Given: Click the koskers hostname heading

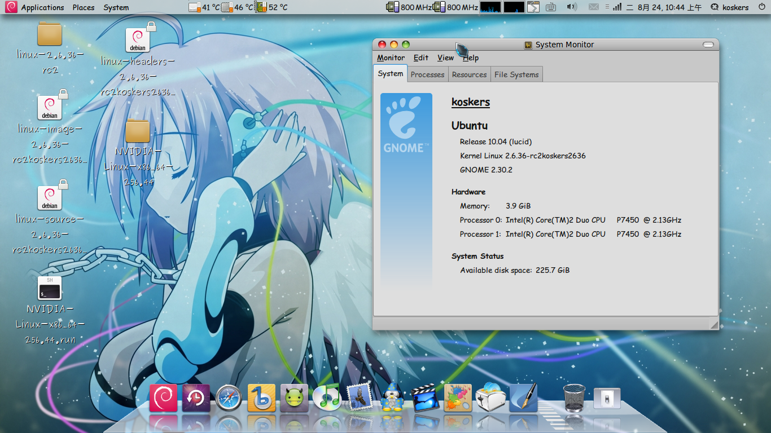Looking at the screenshot, I should (471, 102).
